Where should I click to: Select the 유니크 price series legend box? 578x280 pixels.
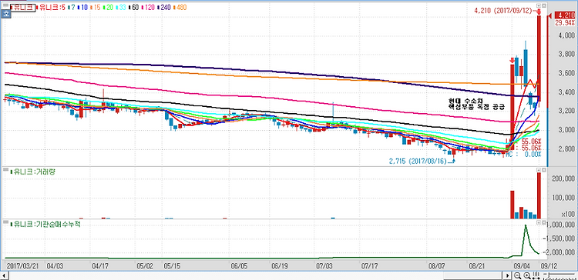coord(23,8)
